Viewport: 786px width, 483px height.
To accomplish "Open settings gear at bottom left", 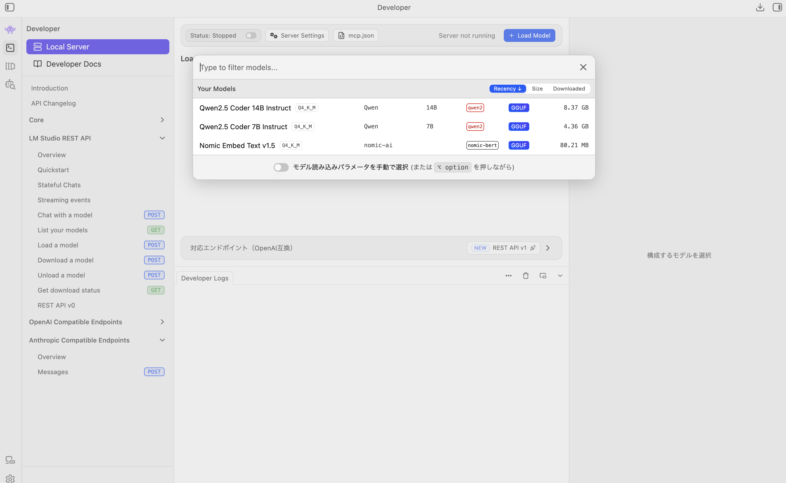I will 10,478.
